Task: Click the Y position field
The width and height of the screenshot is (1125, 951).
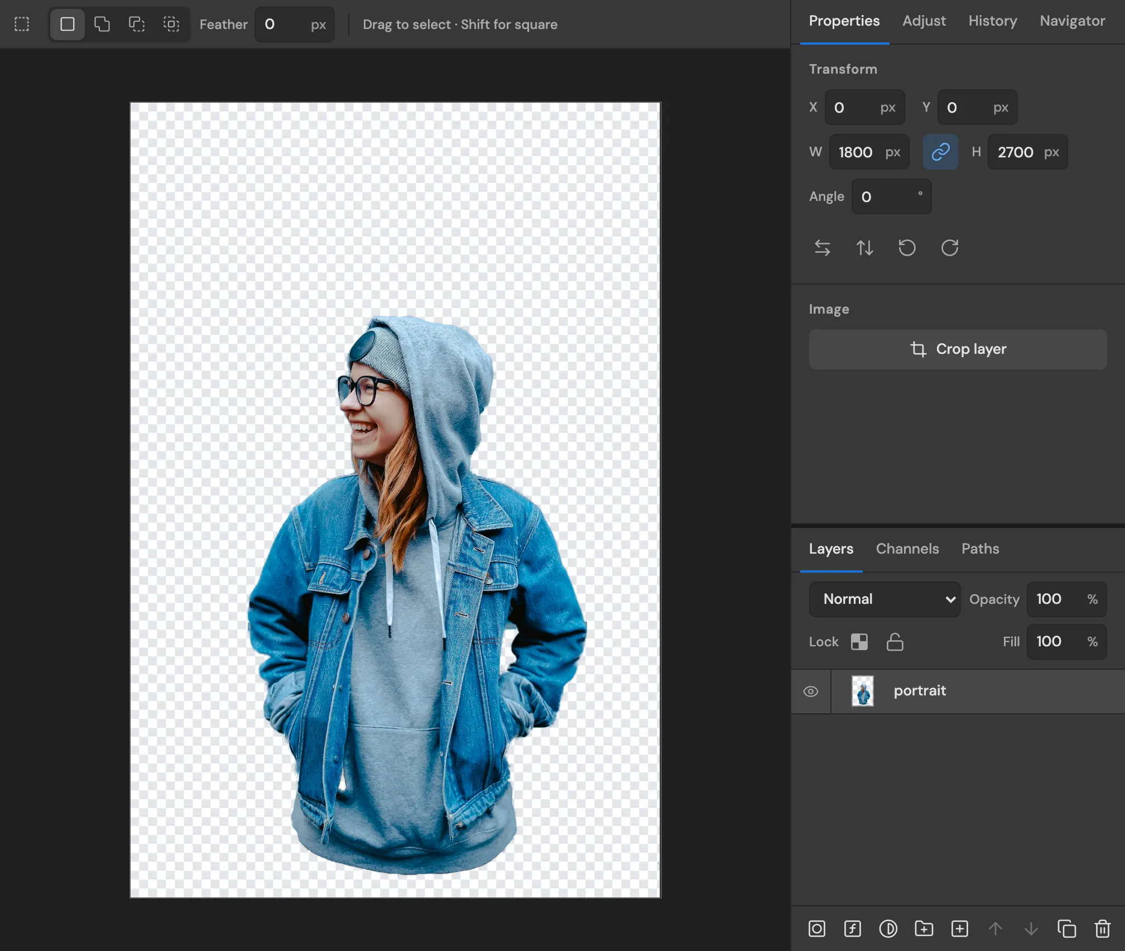Action: click(977, 107)
